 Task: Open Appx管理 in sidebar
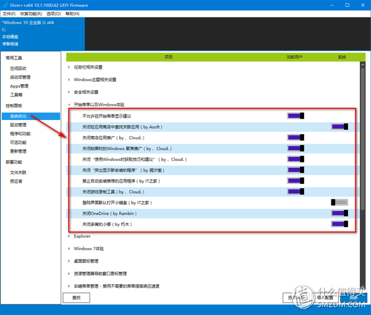19,86
